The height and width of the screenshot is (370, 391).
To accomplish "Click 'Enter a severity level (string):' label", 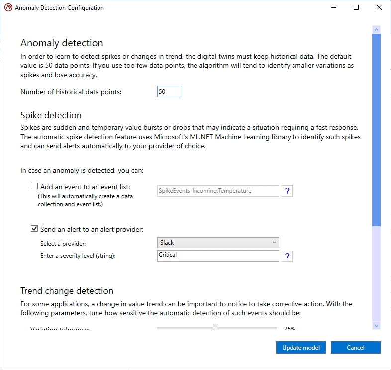I will 78,256.
